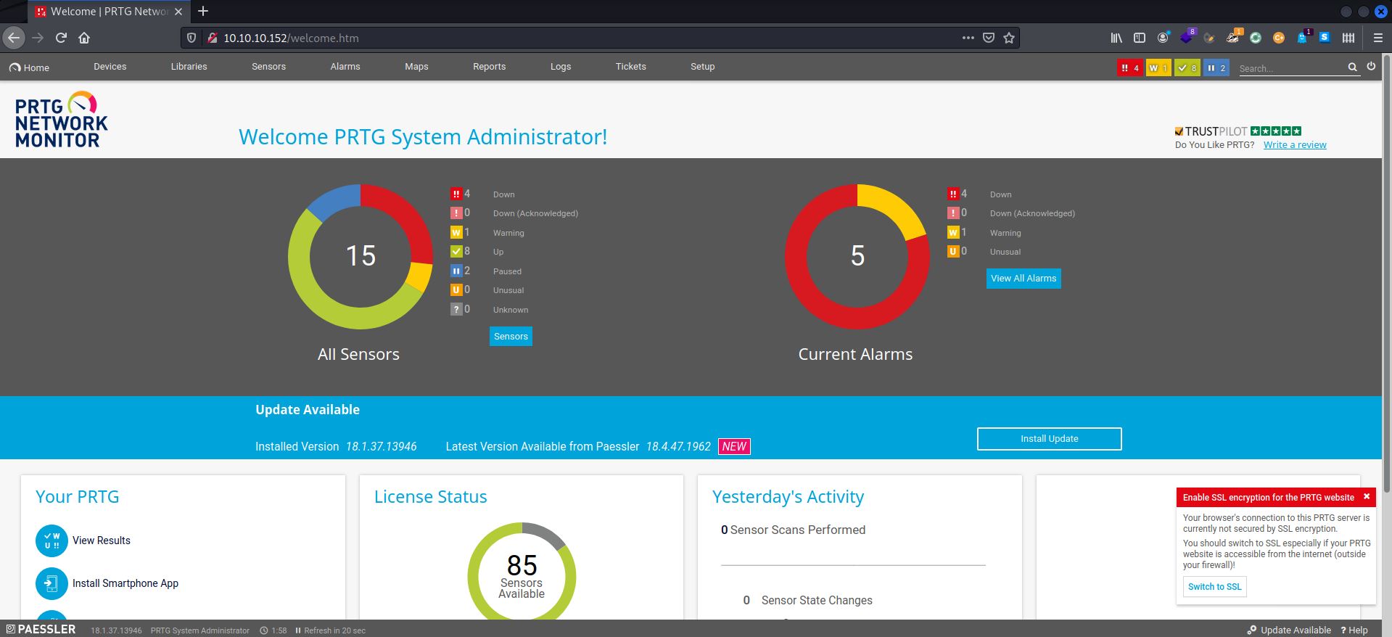Image resolution: width=1392 pixels, height=637 pixels.
Task: Open the Sensors menu
Action: point(268,67)
